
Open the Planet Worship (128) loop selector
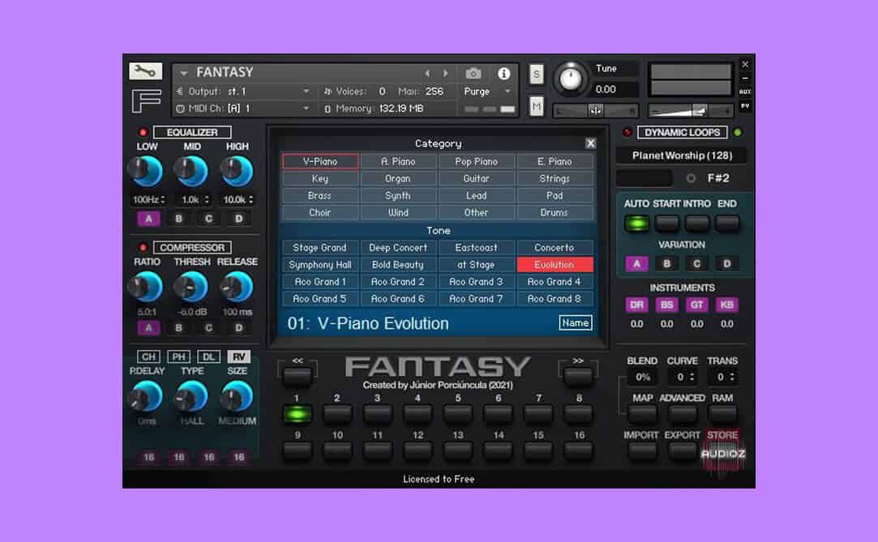coord(682,156)
